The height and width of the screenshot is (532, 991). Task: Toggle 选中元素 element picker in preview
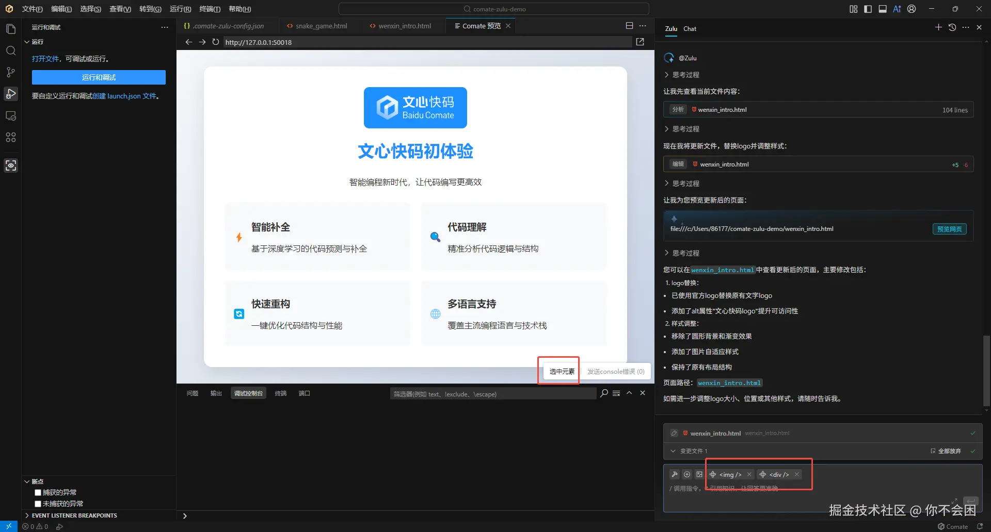coord(562,371)
